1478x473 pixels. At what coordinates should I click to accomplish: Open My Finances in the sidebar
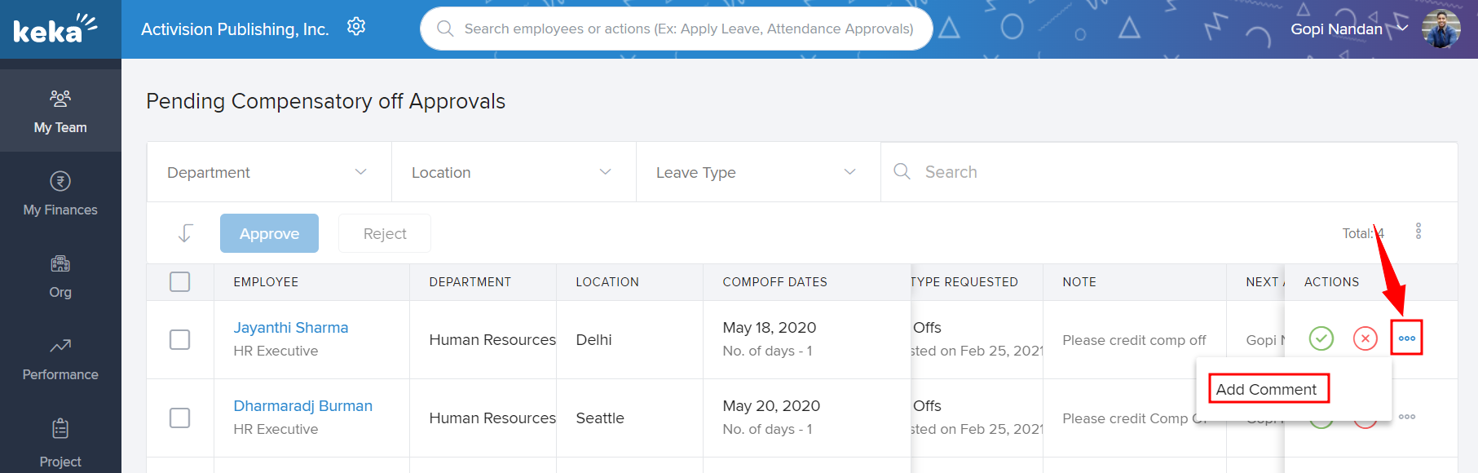pos(60,193)
